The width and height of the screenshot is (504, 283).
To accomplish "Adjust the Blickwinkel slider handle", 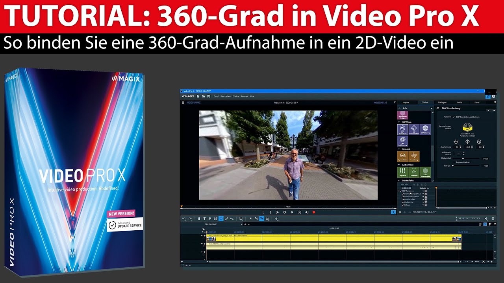I will 463,158.
